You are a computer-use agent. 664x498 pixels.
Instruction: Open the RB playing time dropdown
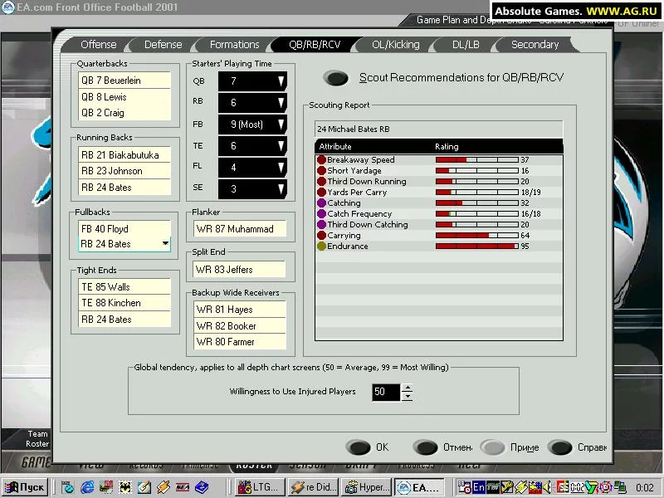tap(252, 102)
